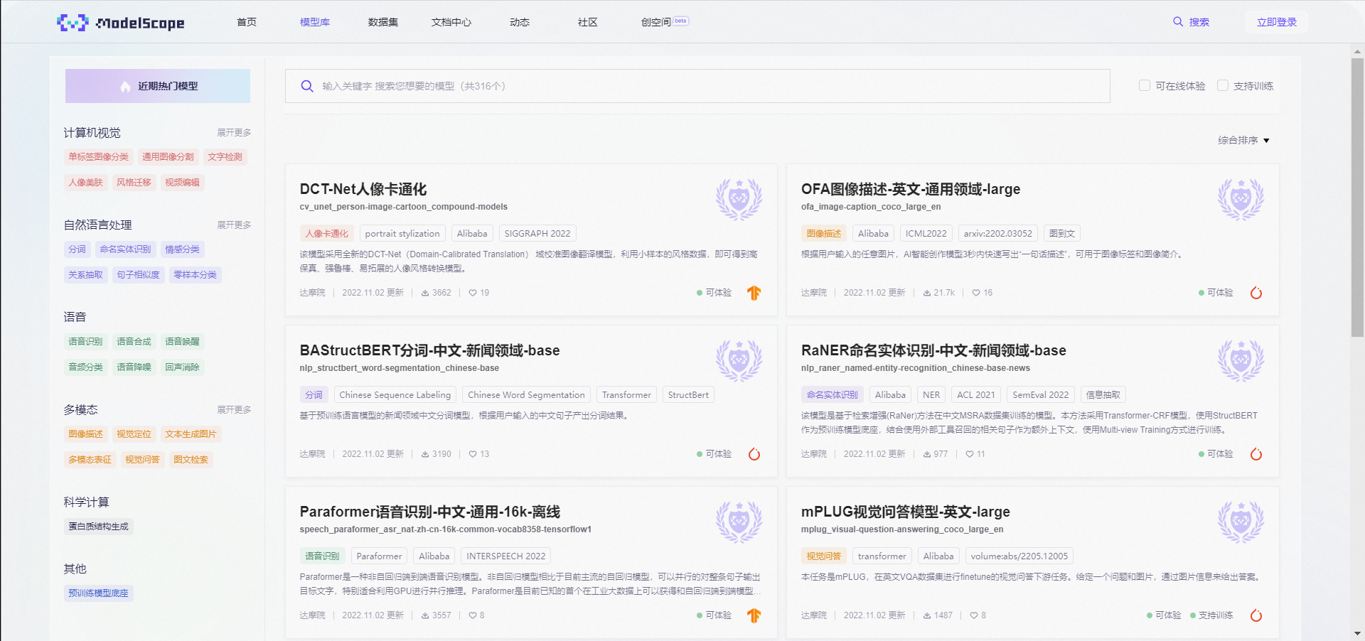Screen dimensions: 1365x641
Task: Click the download icon on the RaNER card
Action: point(927,454)
